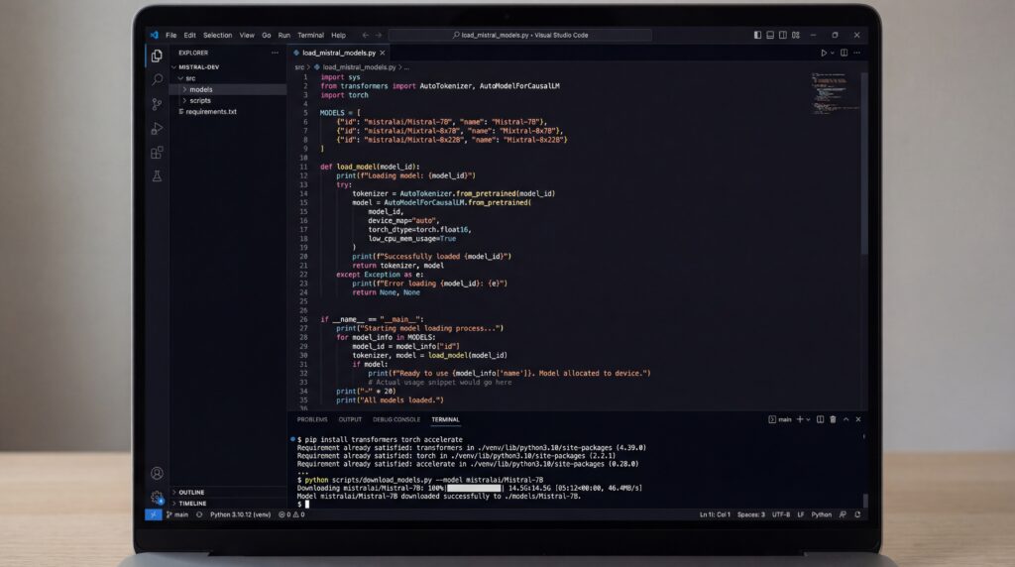Open the Go menu

pos(266,35)
